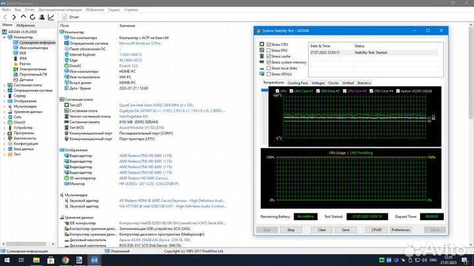Open the Сервис menu
Image resolution: width=474 pixels, height=266 pixels.
114,10
